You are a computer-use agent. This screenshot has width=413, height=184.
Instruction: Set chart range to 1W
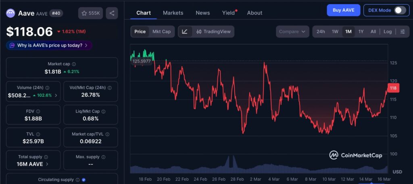pos(335,31)
